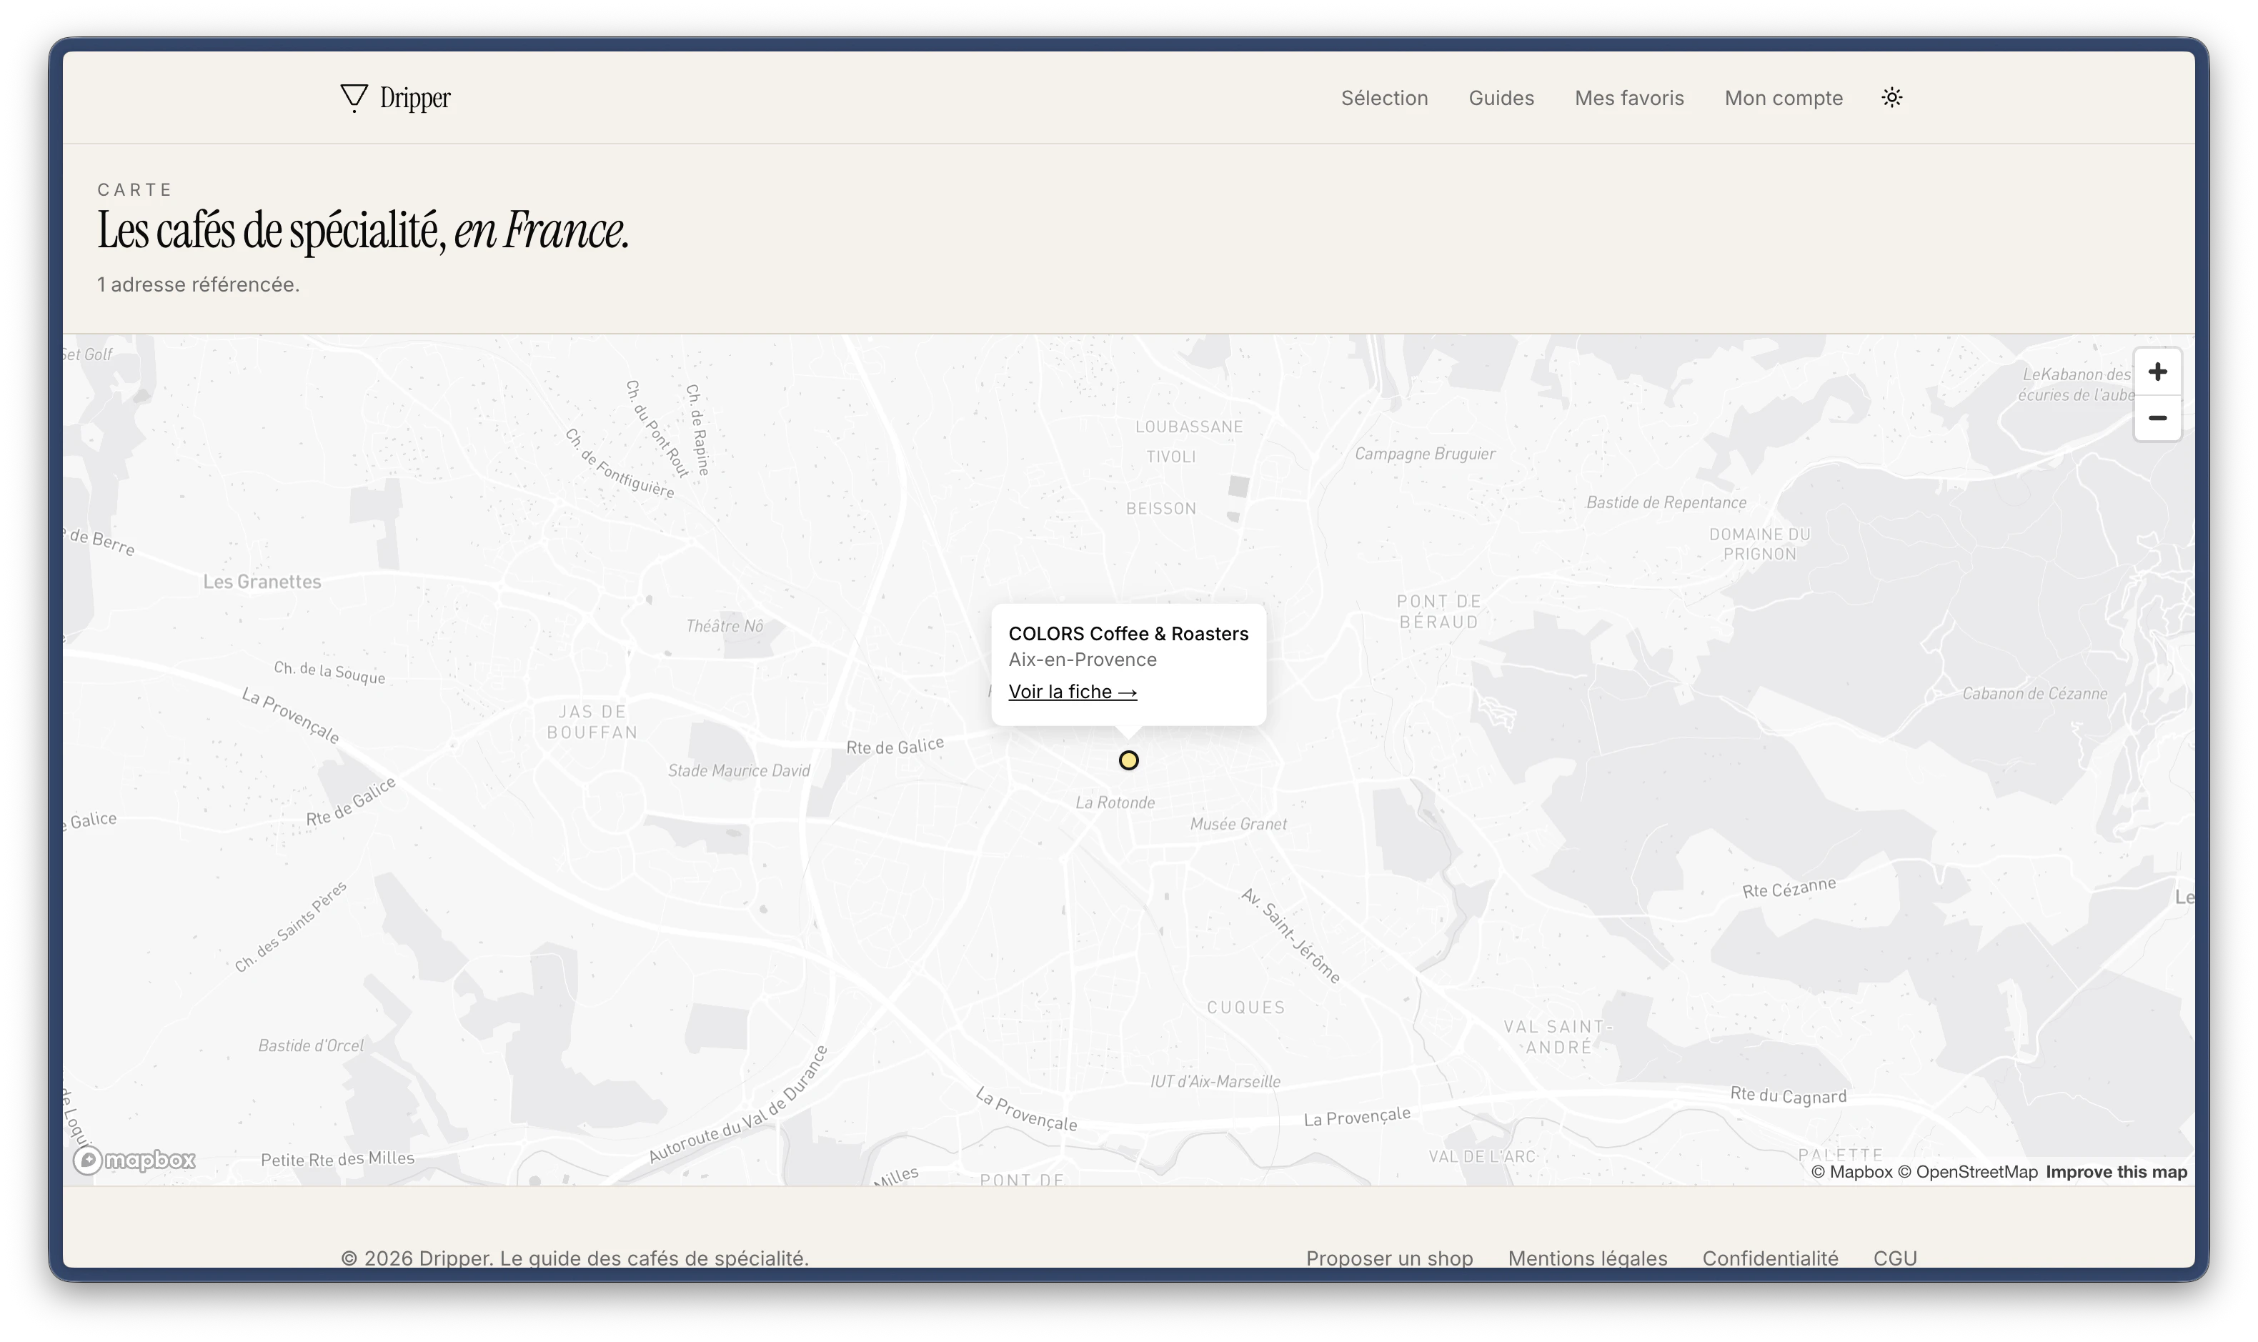Click 'Av. Saint-Jérôme' road label

[1290, 936]
